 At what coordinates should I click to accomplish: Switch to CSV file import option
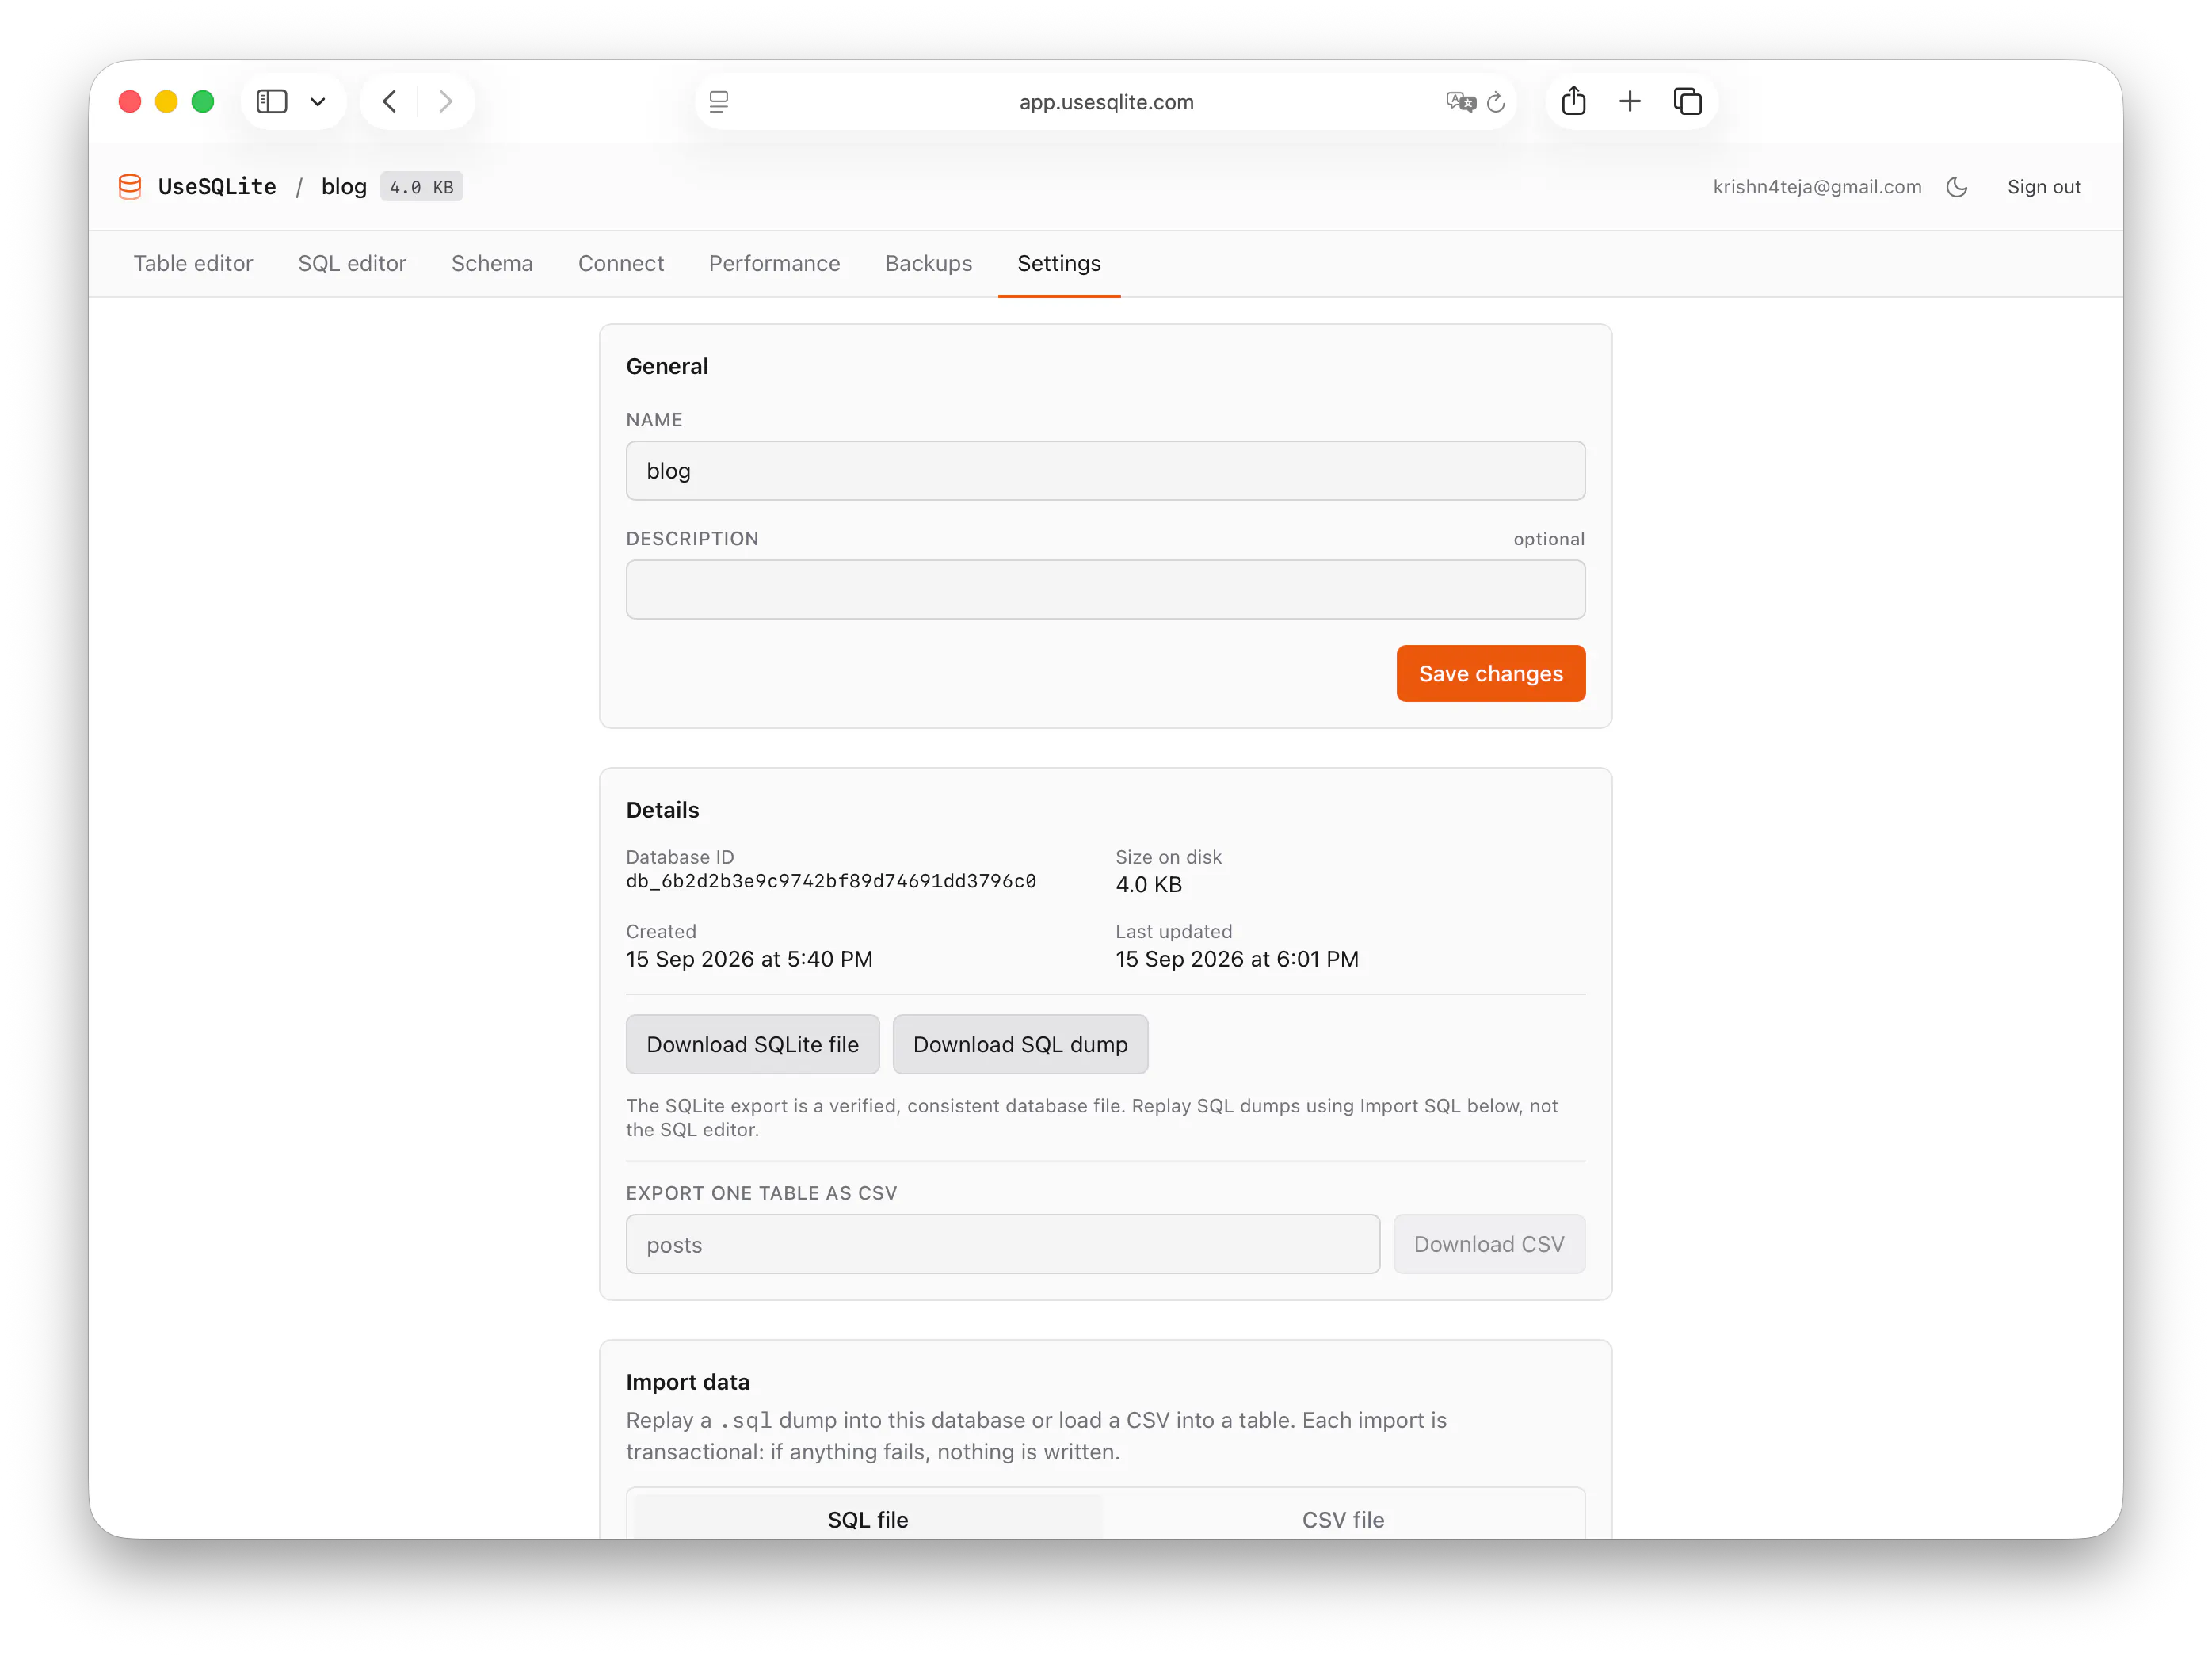tap(1342, 1518)
